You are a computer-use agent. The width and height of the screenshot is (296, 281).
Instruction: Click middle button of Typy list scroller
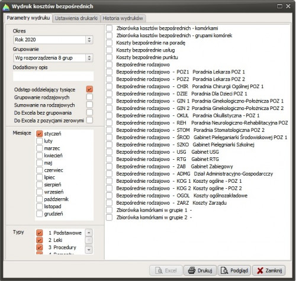click(89, 240)
